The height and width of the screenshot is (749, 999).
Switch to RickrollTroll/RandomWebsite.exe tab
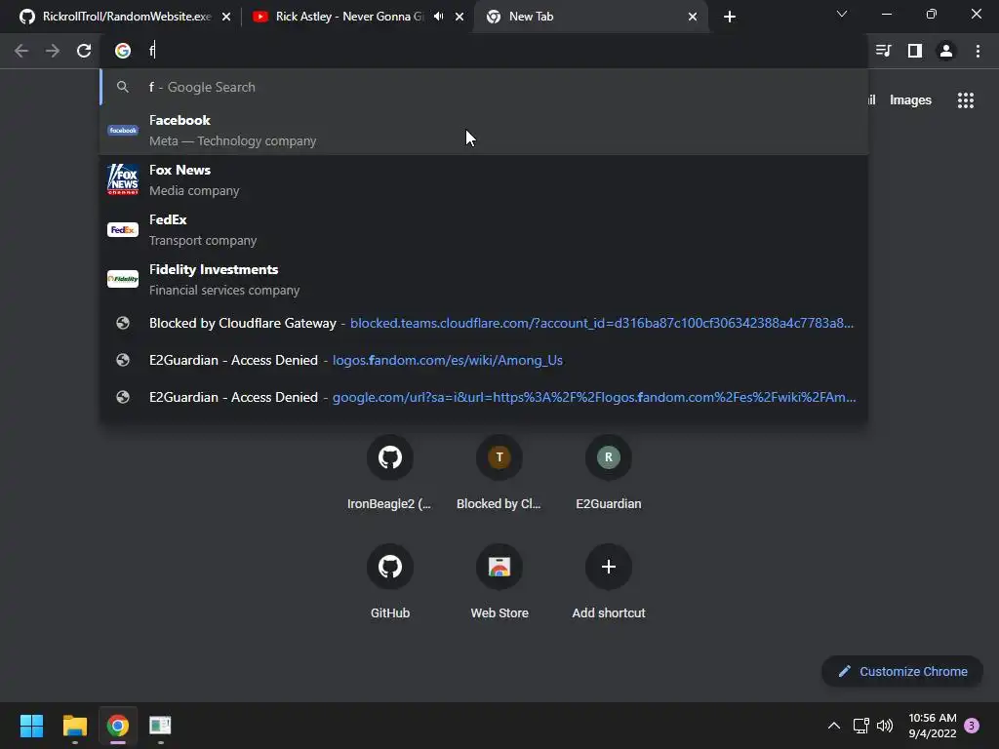click(127, 17)
